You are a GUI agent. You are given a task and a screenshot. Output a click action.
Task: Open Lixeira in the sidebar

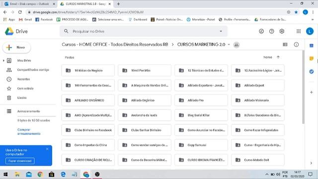coord(22,98)
